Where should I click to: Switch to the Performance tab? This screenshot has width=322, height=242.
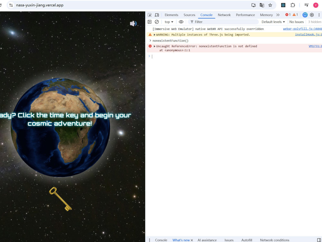point(245,15)
